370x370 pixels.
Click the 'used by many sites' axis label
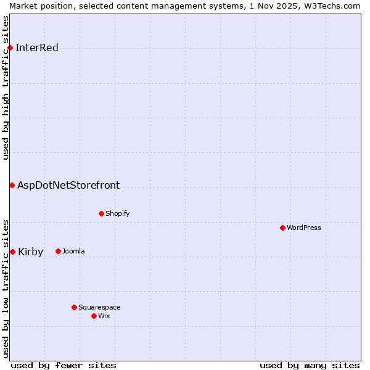310,365
